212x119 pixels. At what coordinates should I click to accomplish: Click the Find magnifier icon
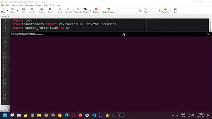(x=146, y=10)
